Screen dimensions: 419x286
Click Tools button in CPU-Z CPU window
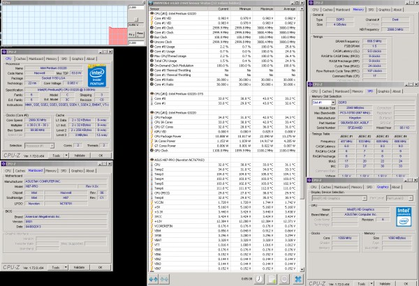click(56, 156)
